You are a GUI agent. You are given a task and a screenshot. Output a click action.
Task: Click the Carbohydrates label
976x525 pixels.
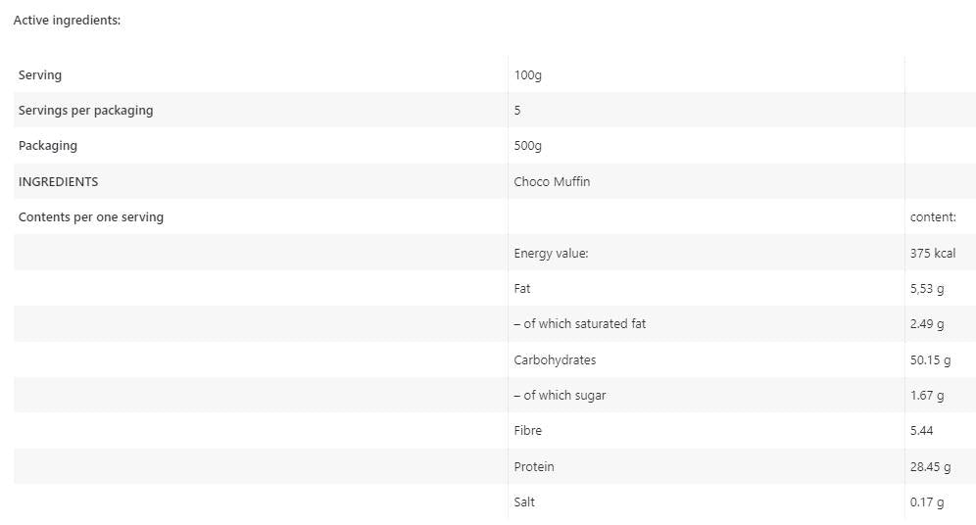[x=555, y=360]
